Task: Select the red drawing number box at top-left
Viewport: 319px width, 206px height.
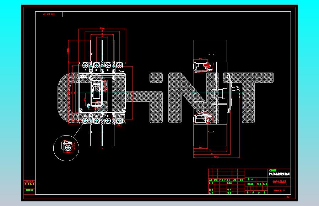Action: tap(49, 14)
